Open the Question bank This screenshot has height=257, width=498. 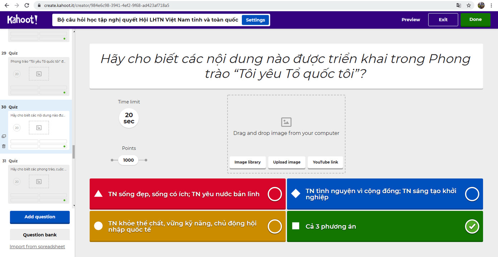(39, 234)
